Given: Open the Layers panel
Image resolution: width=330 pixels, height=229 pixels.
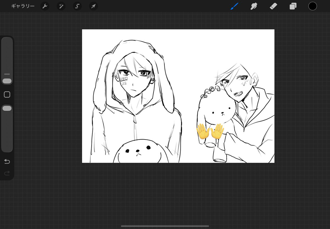Looking at the screenshot, I should point(293,6).
